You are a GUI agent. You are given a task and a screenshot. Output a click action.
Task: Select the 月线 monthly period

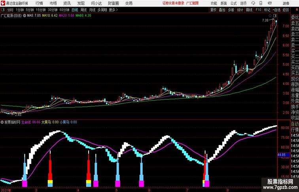click(x=92, y=10)
